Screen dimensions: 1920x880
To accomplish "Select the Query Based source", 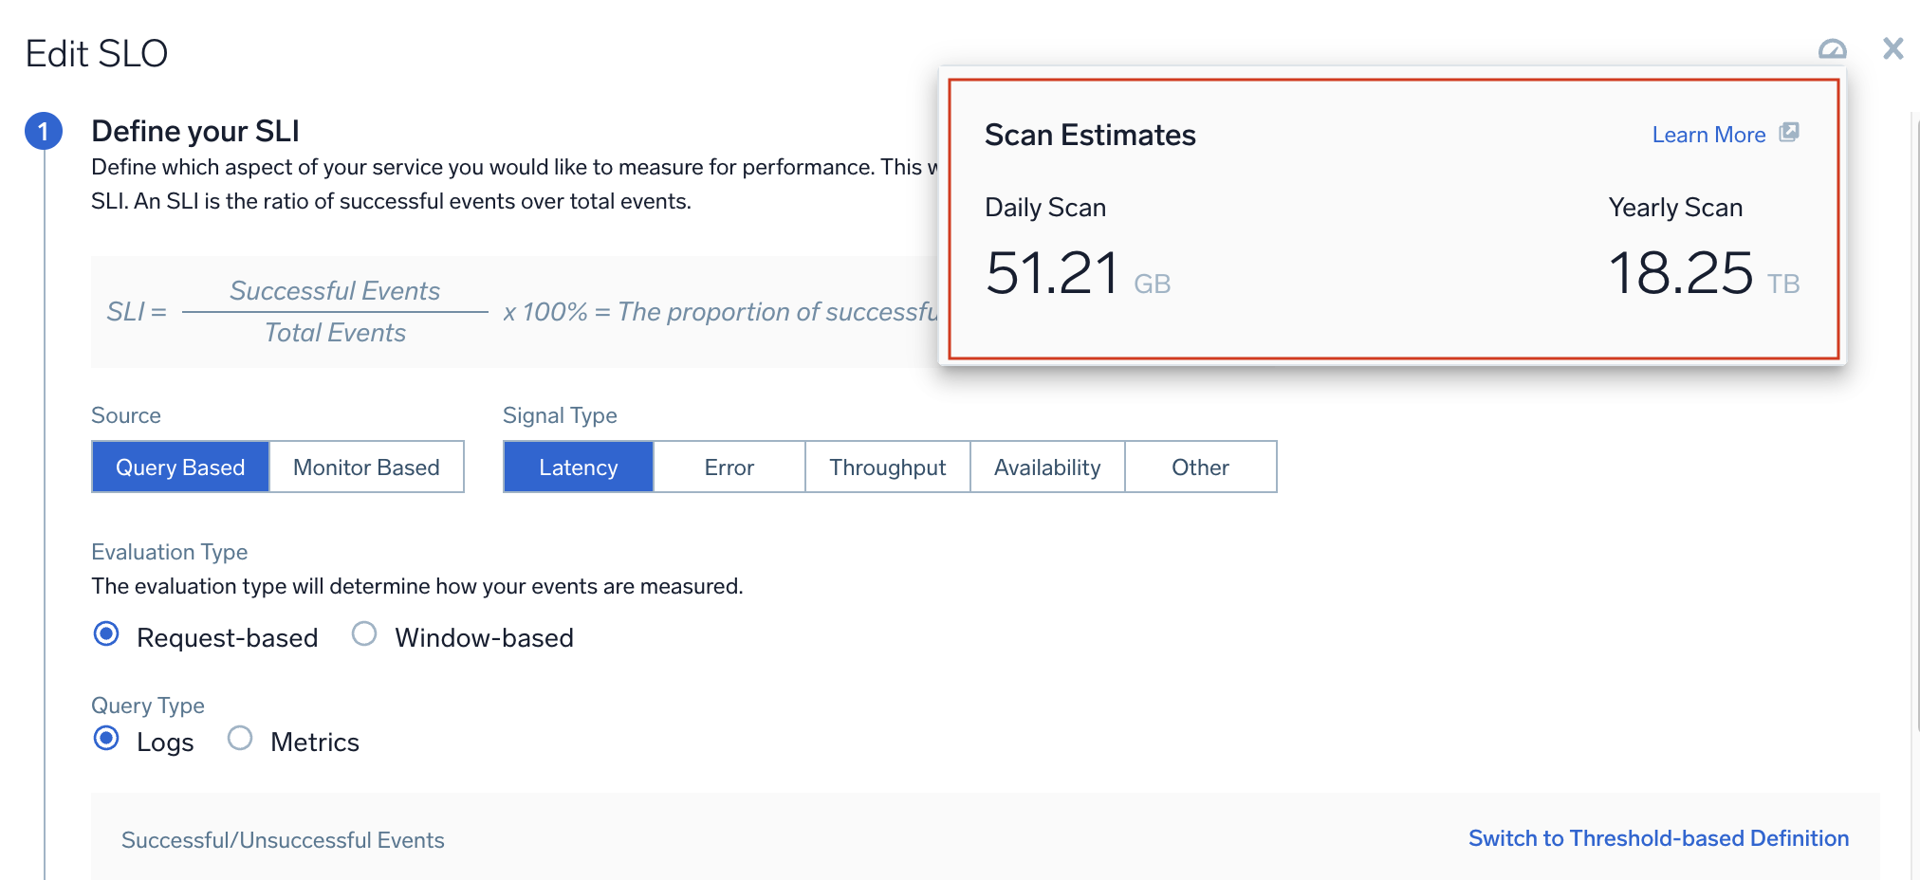I will (x=179, y=467).
